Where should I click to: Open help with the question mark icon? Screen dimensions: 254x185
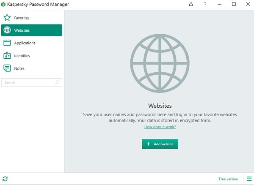(205, 4)
